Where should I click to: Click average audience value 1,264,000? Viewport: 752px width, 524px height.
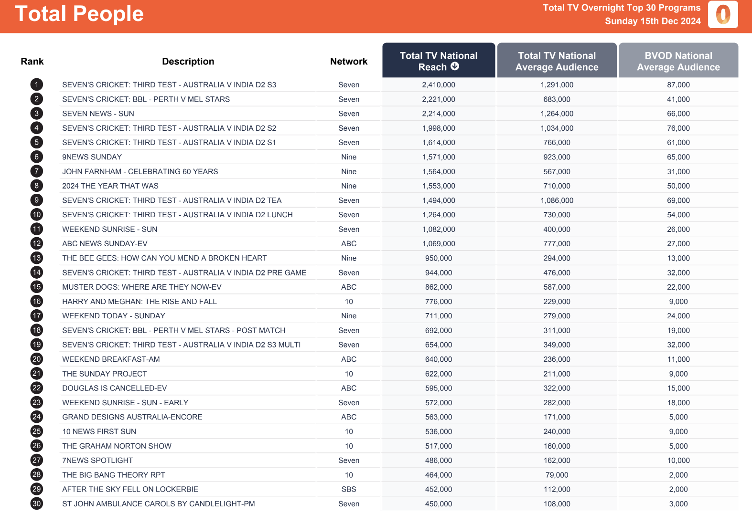coord(557,114)
